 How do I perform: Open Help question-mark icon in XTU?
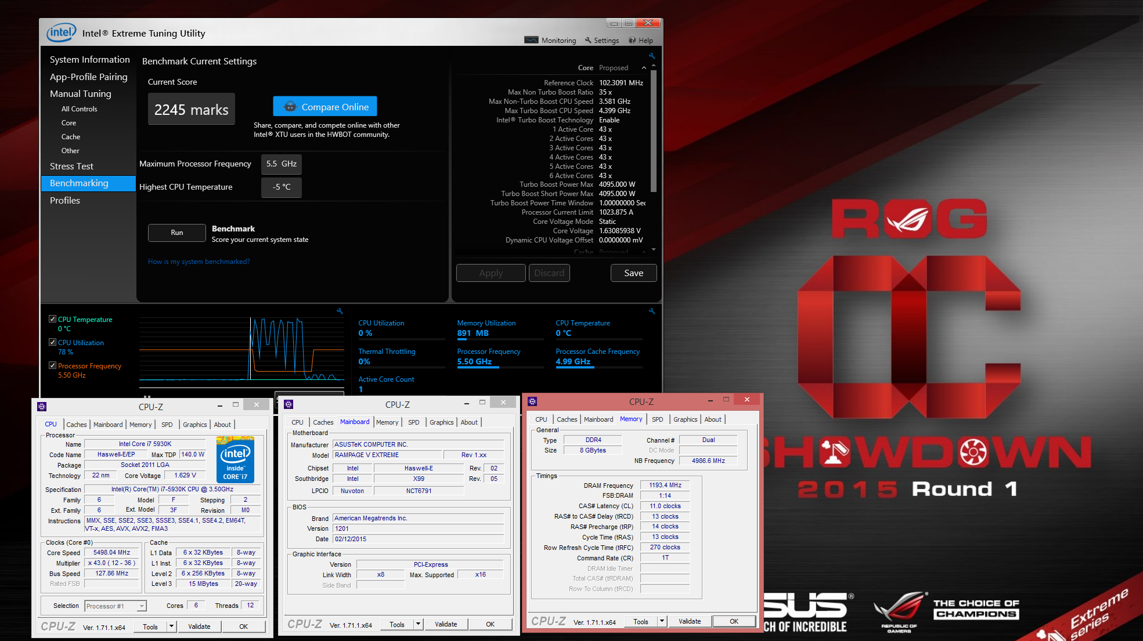[x=632, y=40]
